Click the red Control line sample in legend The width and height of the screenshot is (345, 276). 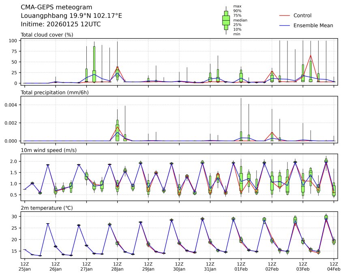284,15
